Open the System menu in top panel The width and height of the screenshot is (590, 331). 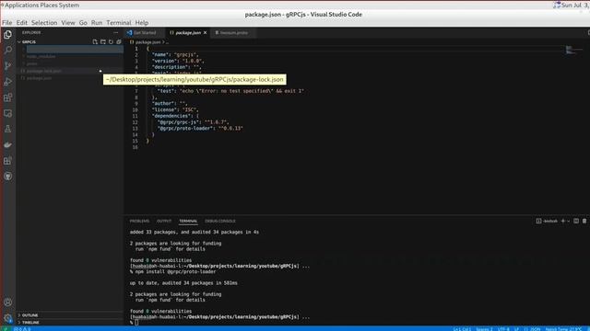[69, 5]
